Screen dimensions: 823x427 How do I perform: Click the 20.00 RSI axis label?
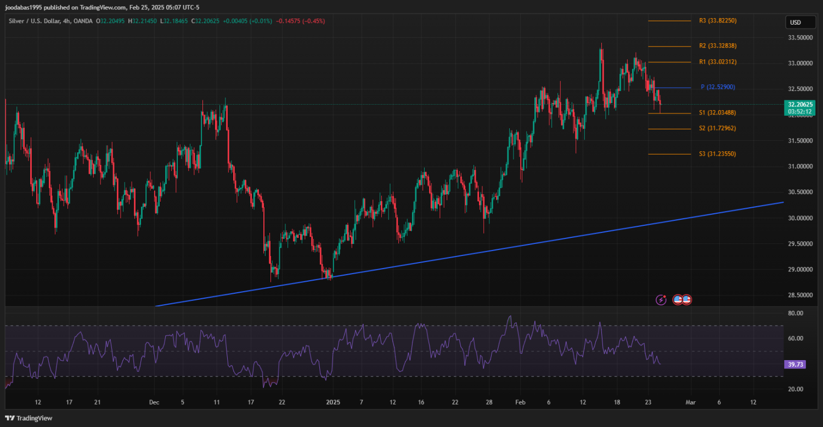pyautogui.click(x=796, y=389)
